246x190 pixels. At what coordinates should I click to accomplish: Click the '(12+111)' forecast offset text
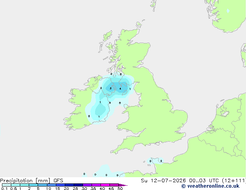pos(234,181)
